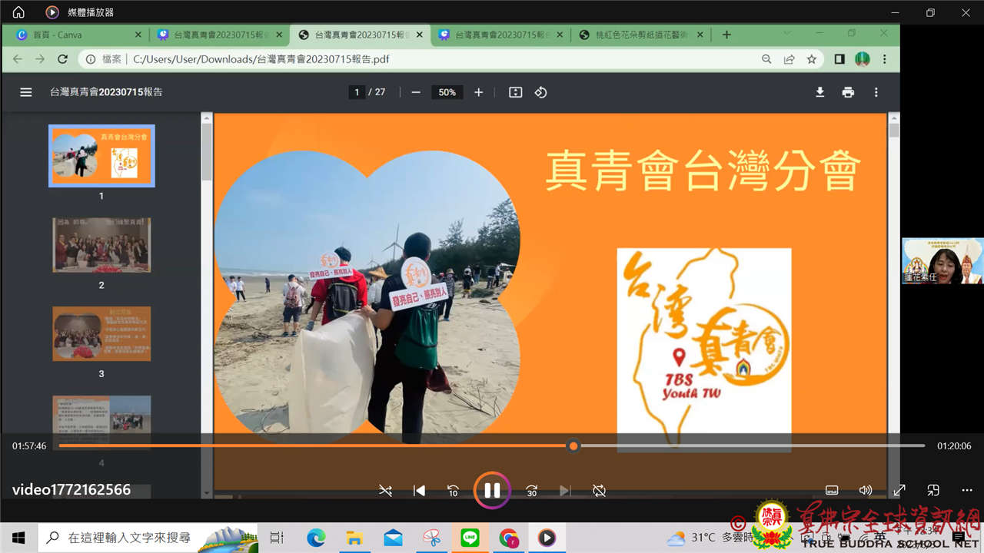Open the media player home page

(x=18, y=12)
